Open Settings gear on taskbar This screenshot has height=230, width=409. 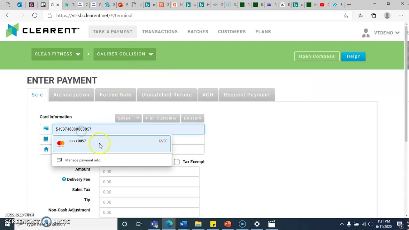click(257, 224)
